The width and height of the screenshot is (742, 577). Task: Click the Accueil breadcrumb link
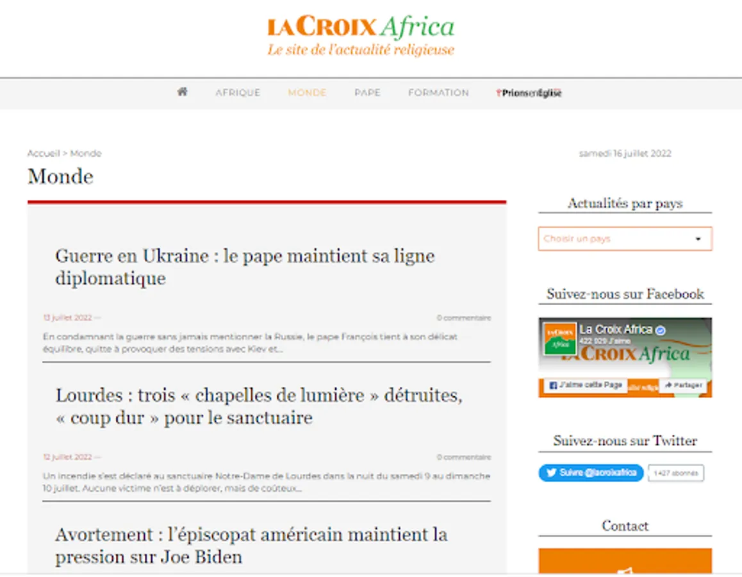click(44, 153)
